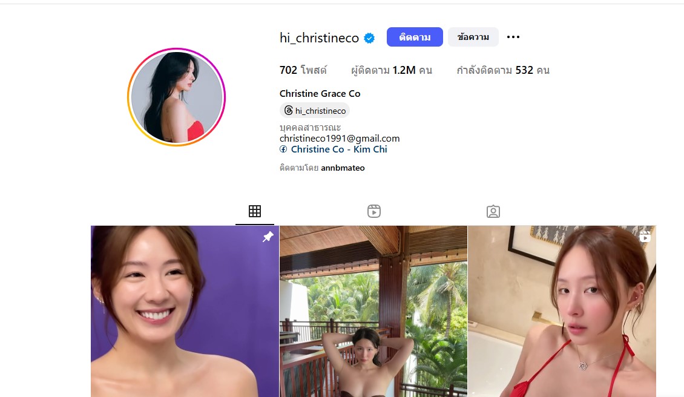Click the blue verified badge icon
Viewport: 684px width, 397px height.
369,38
